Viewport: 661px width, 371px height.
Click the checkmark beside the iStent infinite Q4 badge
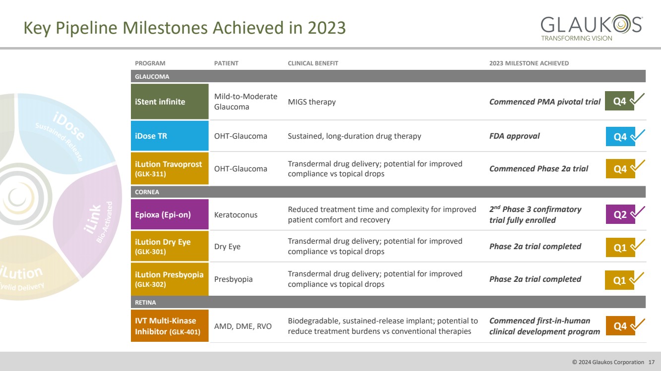tap(637, 100)
